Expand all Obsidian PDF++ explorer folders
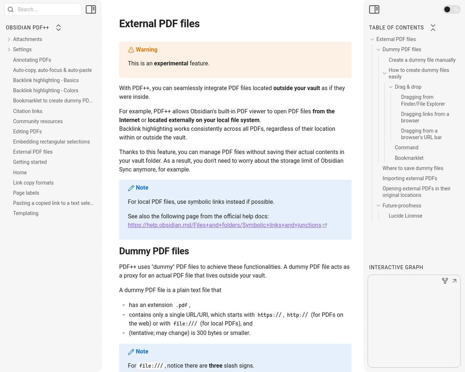The height and width of the screenshot is (372, 465). [x=59, y=28]
